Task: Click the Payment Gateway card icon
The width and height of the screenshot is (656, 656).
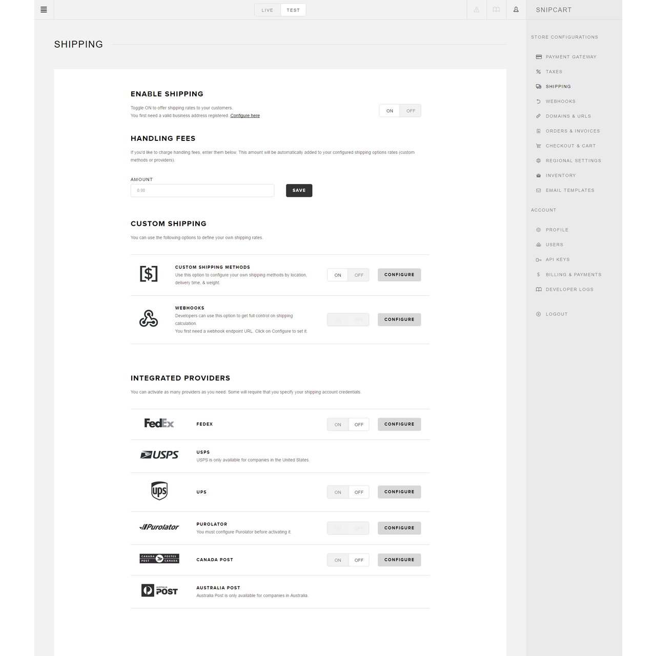Action: (539, 57)
